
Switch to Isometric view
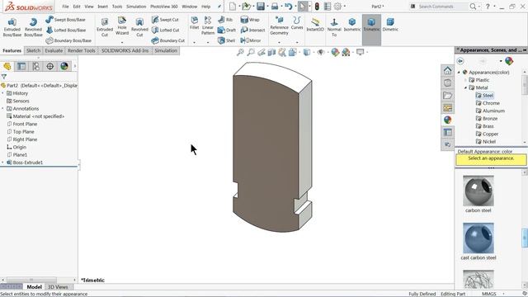(x=352, y=24)
